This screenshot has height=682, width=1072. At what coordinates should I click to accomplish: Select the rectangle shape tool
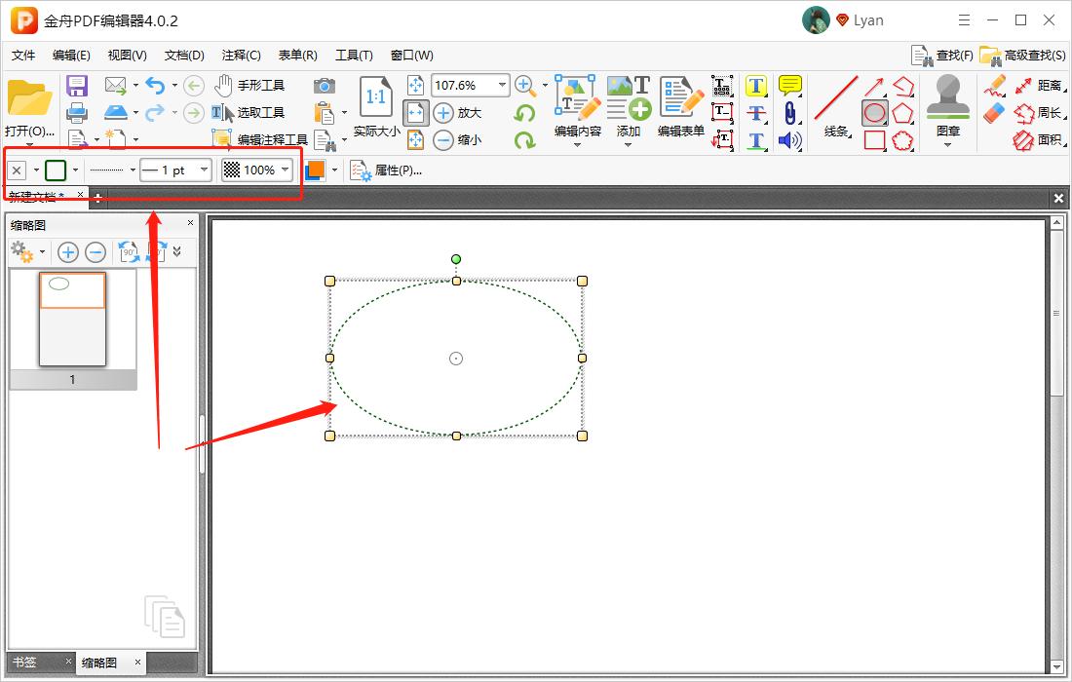point(875,140)
